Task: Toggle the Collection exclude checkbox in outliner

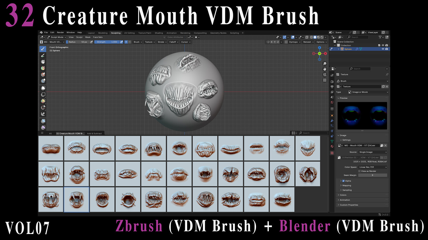Action: [379, 45]
